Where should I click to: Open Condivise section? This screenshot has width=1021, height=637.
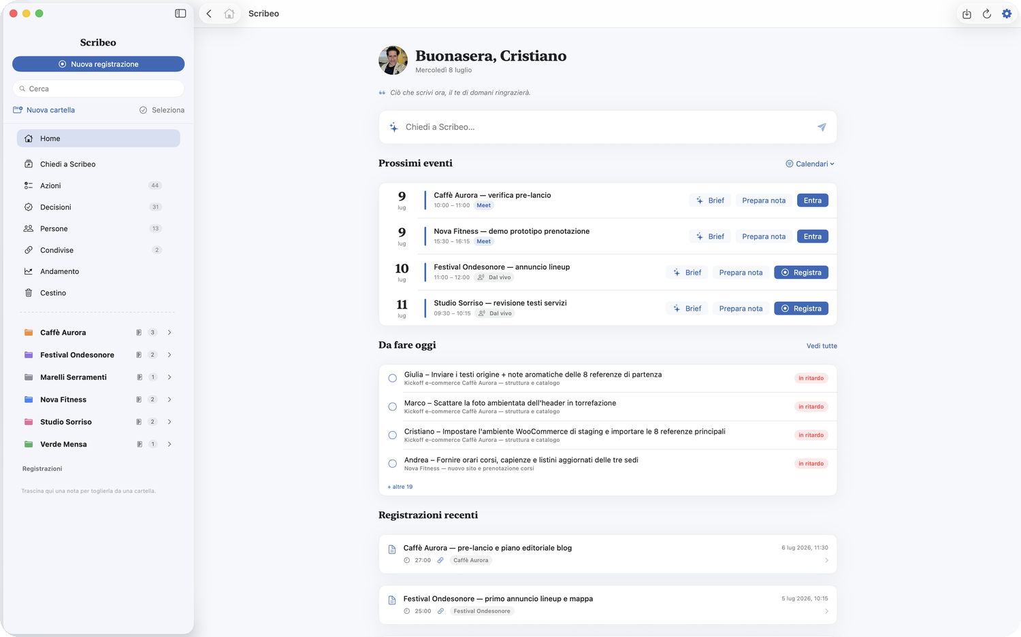(98, 250)
